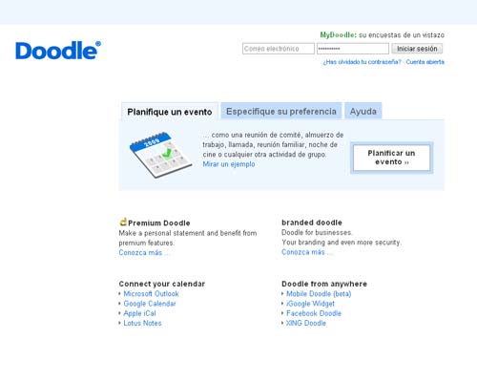Follow Conozca más under Premium Doodle
This screenshot has height=382, width=477.
140,252
